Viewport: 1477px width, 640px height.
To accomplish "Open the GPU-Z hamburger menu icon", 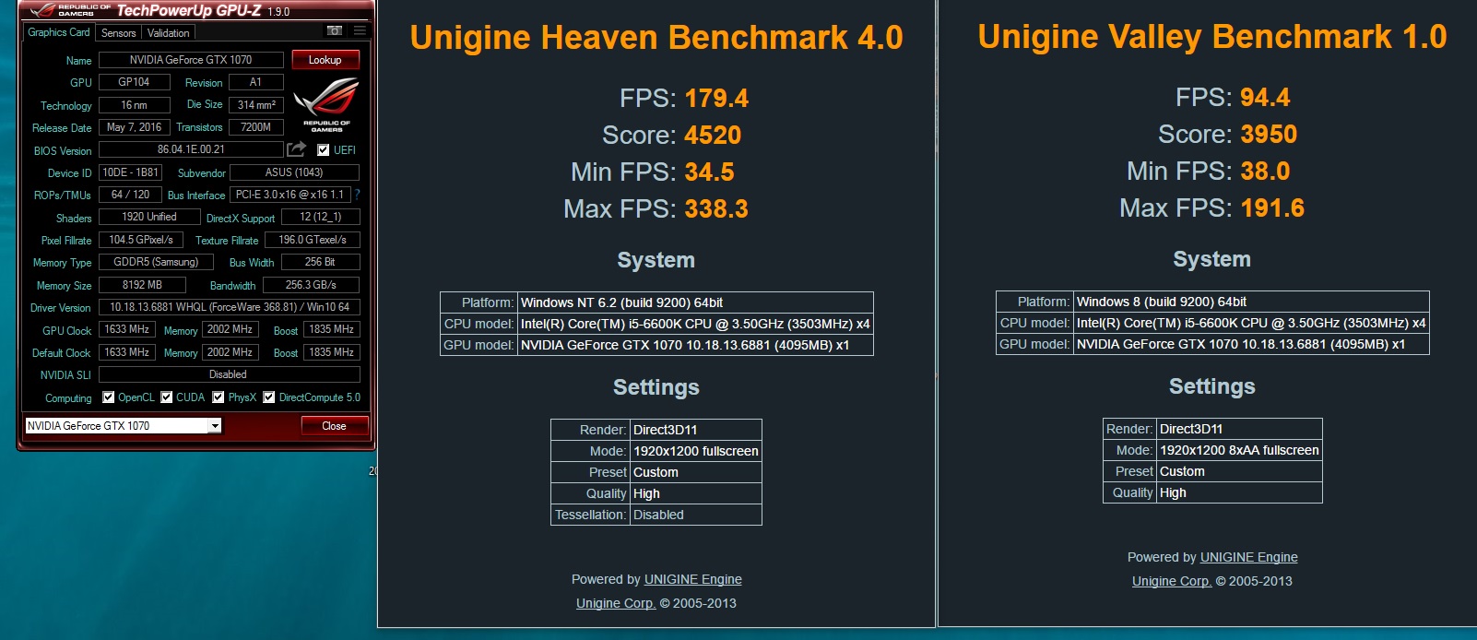I will click(x=360, y=31).
